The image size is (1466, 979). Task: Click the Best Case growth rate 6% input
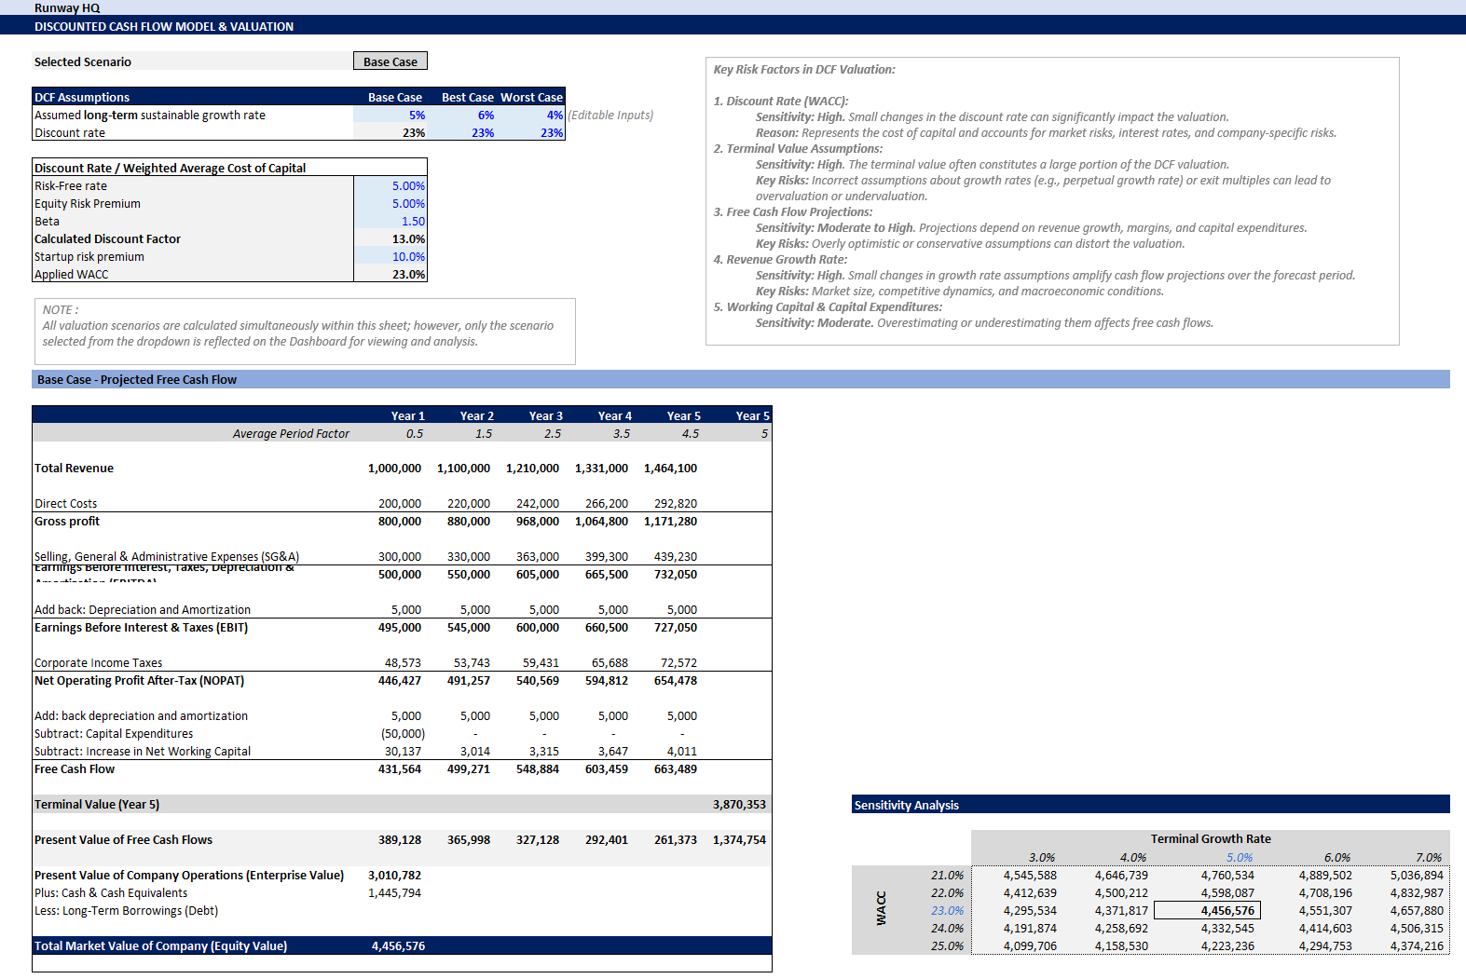point(462,116)
